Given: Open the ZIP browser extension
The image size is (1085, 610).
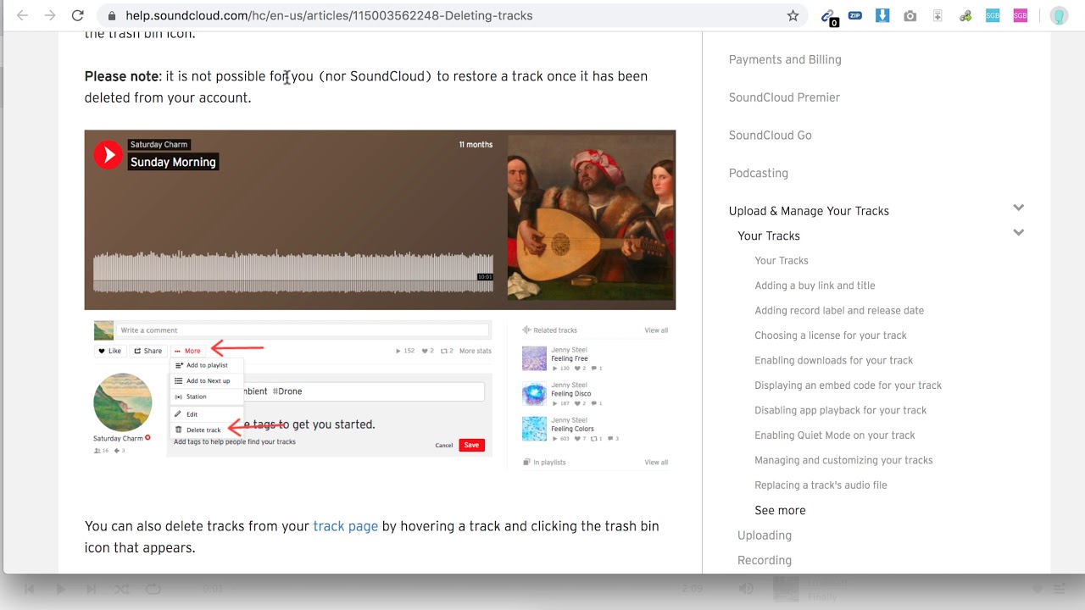Looking at the screenshot, I should pyautogui.click(x=855, y=14).
